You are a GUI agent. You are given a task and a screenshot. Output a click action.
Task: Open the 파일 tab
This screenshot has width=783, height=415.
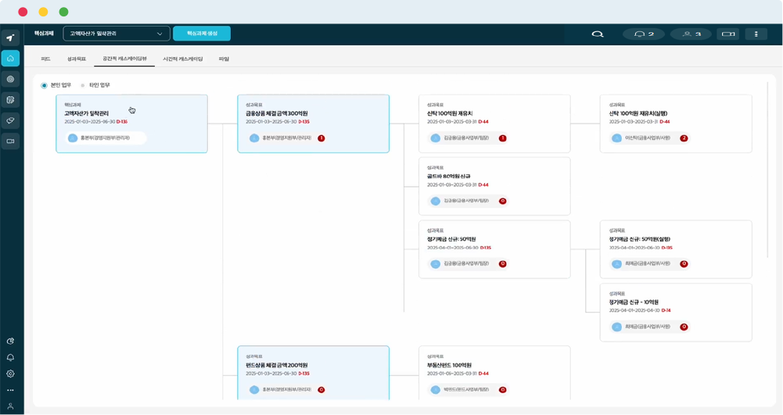(x=224, y=59)
